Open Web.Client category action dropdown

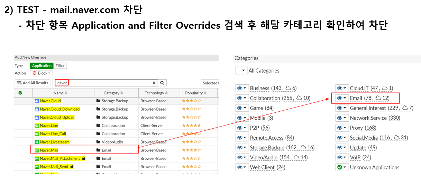(x=242, y=167)
